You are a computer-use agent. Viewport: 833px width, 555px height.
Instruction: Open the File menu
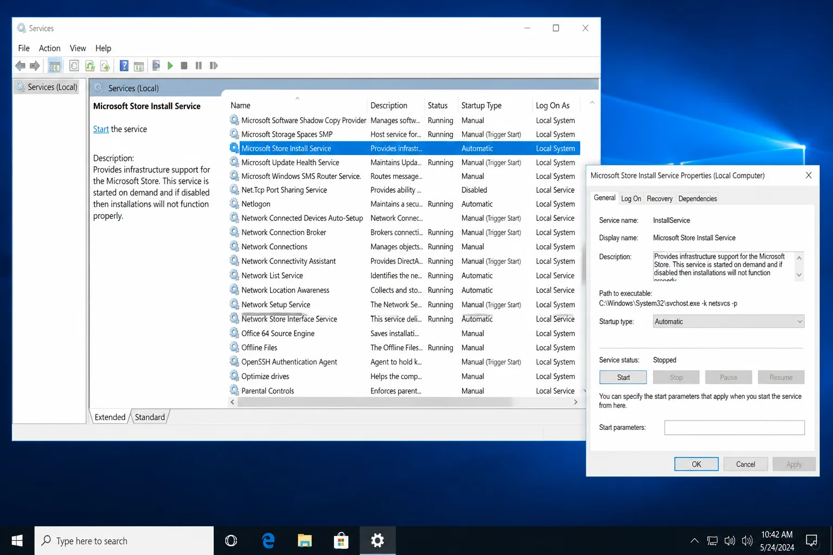point(24,48)
